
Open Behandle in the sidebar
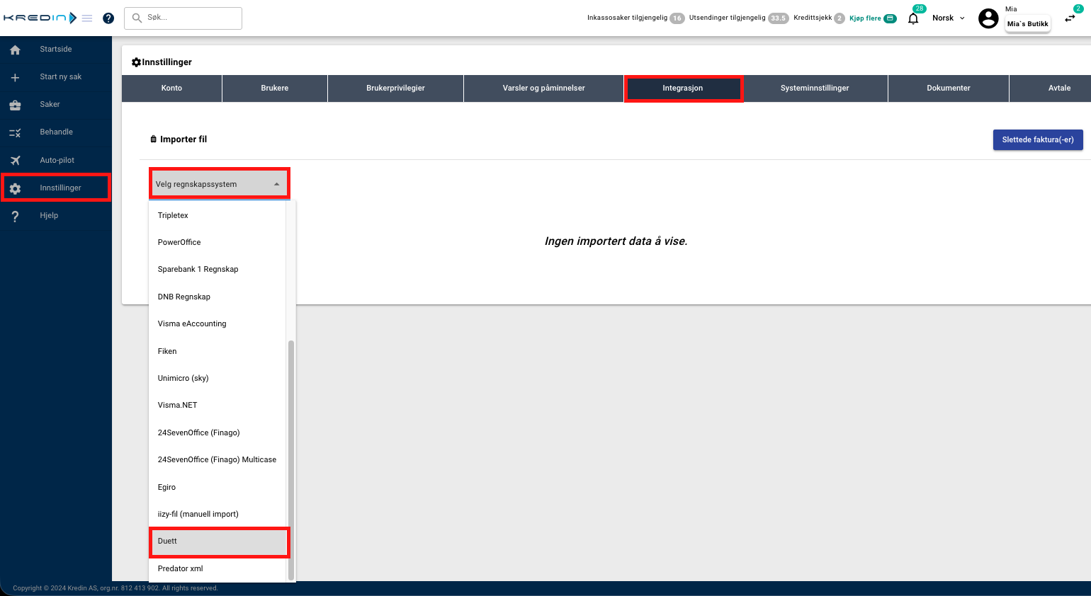[56, 132]
